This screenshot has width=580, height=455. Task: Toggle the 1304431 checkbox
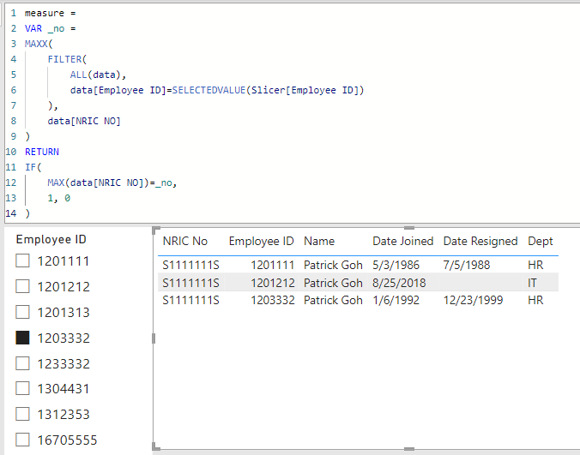pyautogui.click(x=22, y=388)
